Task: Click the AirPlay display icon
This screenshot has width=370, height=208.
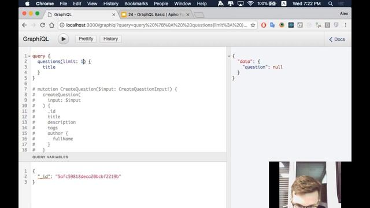Action: [240, 3]
